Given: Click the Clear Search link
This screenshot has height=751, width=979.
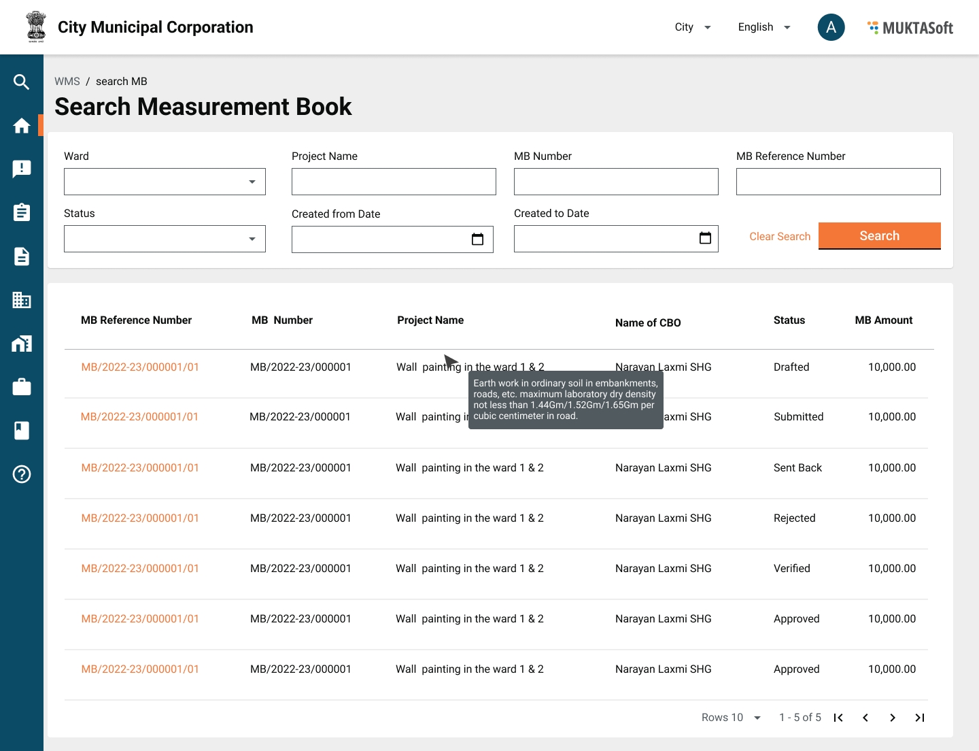Looking at the screenshot, I should click(x=780, y=237).
